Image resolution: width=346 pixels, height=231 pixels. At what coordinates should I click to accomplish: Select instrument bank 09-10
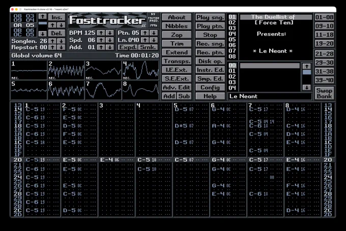tap(324, 26)
